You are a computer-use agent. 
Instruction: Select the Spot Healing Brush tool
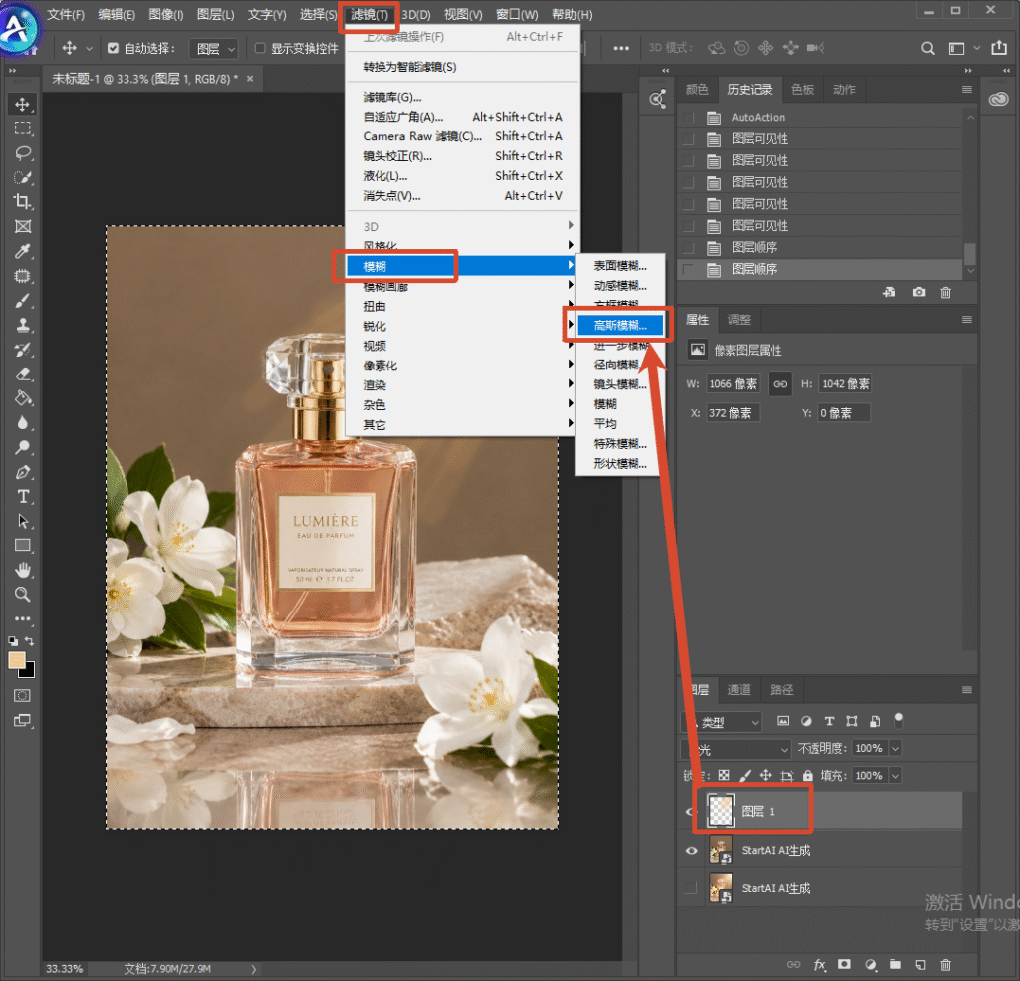click(x=23, y=276)
